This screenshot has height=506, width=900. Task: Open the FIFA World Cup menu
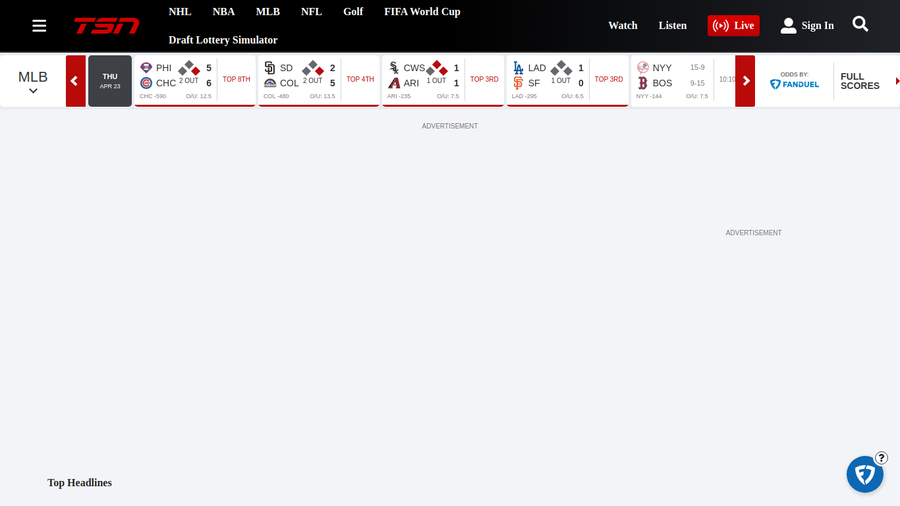click(422, 12)
